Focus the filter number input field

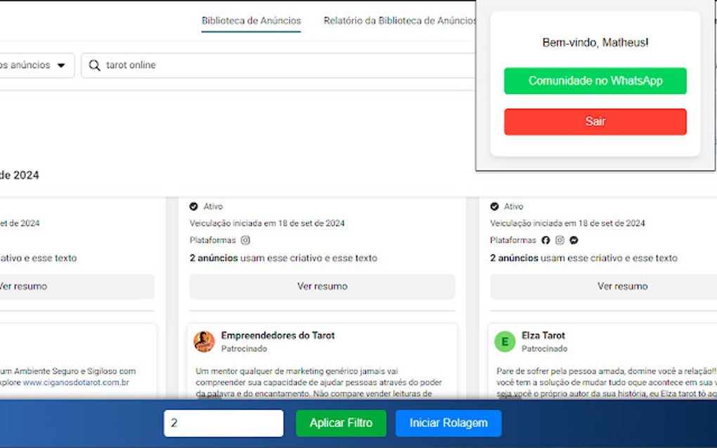click(x=224, y=423)
